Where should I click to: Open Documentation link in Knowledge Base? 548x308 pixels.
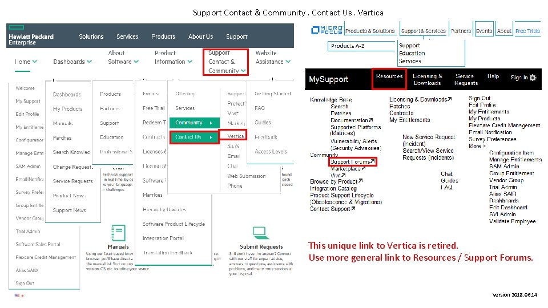(352, 120)
